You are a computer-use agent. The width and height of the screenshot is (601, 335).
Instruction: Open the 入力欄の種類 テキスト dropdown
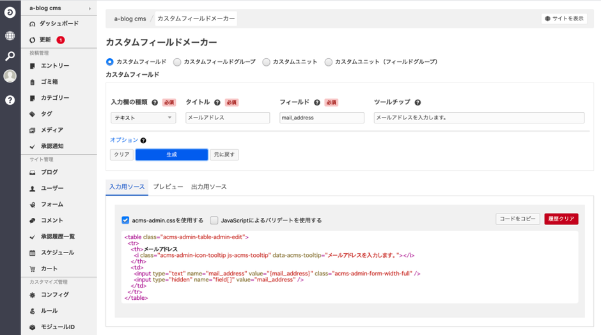143,118
